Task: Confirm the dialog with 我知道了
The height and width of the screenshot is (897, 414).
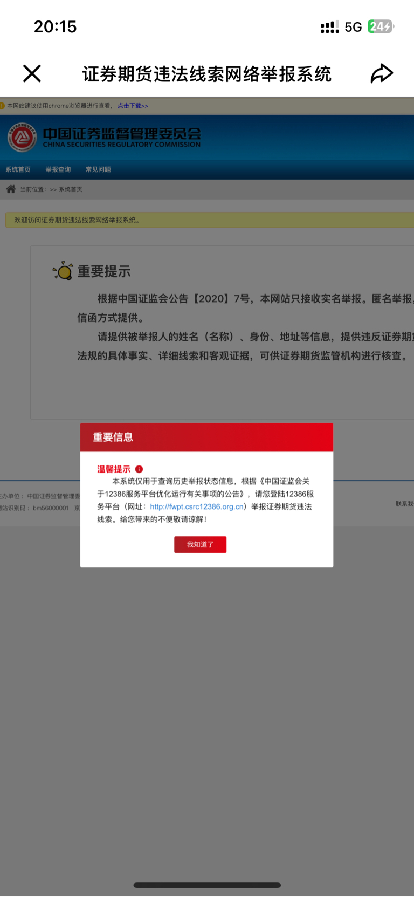Action: point(200,544)
